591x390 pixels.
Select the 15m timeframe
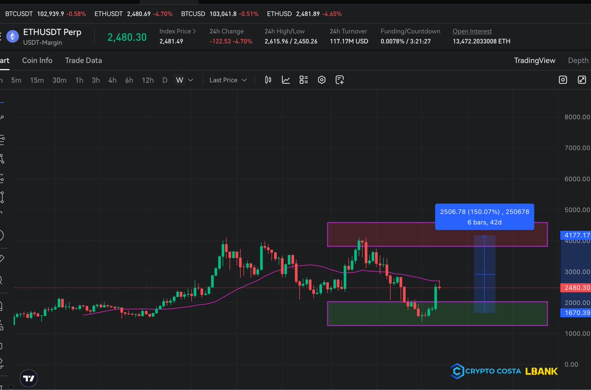pos(36,79)
